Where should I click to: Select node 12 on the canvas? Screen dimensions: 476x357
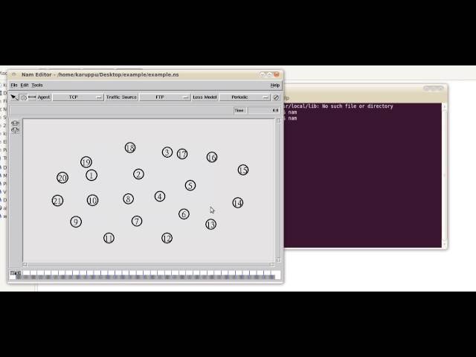pos(167,238)
